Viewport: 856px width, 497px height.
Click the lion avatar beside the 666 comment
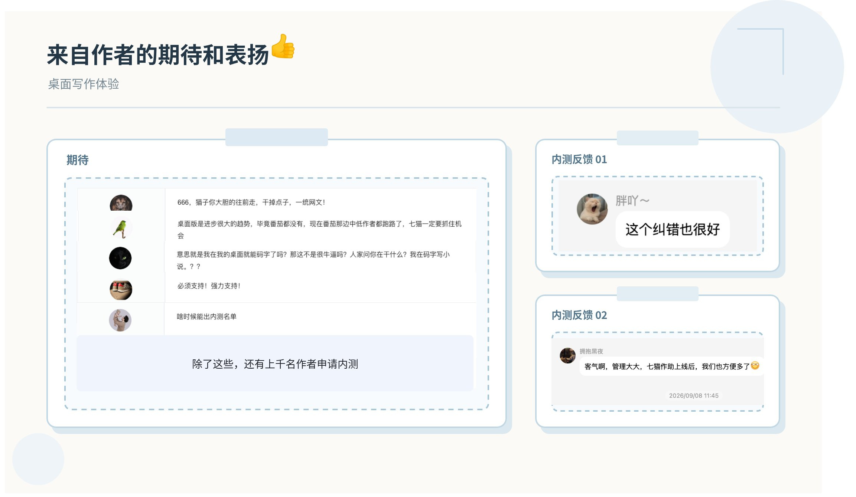tap(121, 203)
